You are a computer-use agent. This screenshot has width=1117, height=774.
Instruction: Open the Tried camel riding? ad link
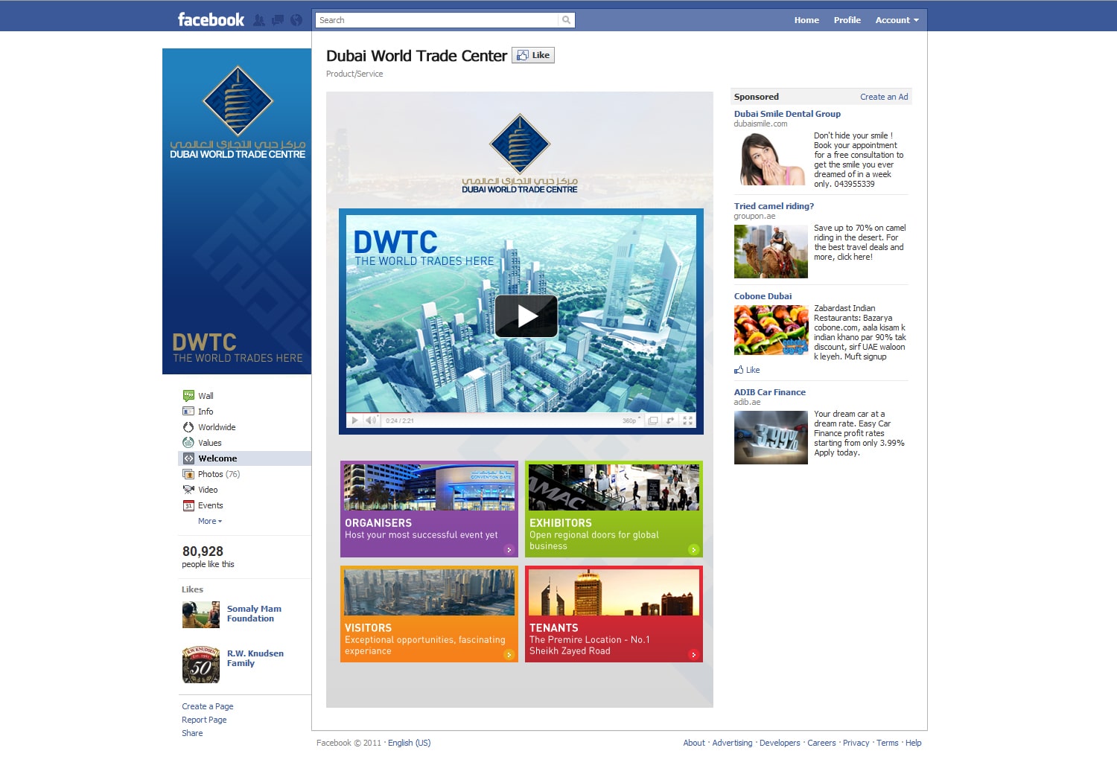[774, 206]
